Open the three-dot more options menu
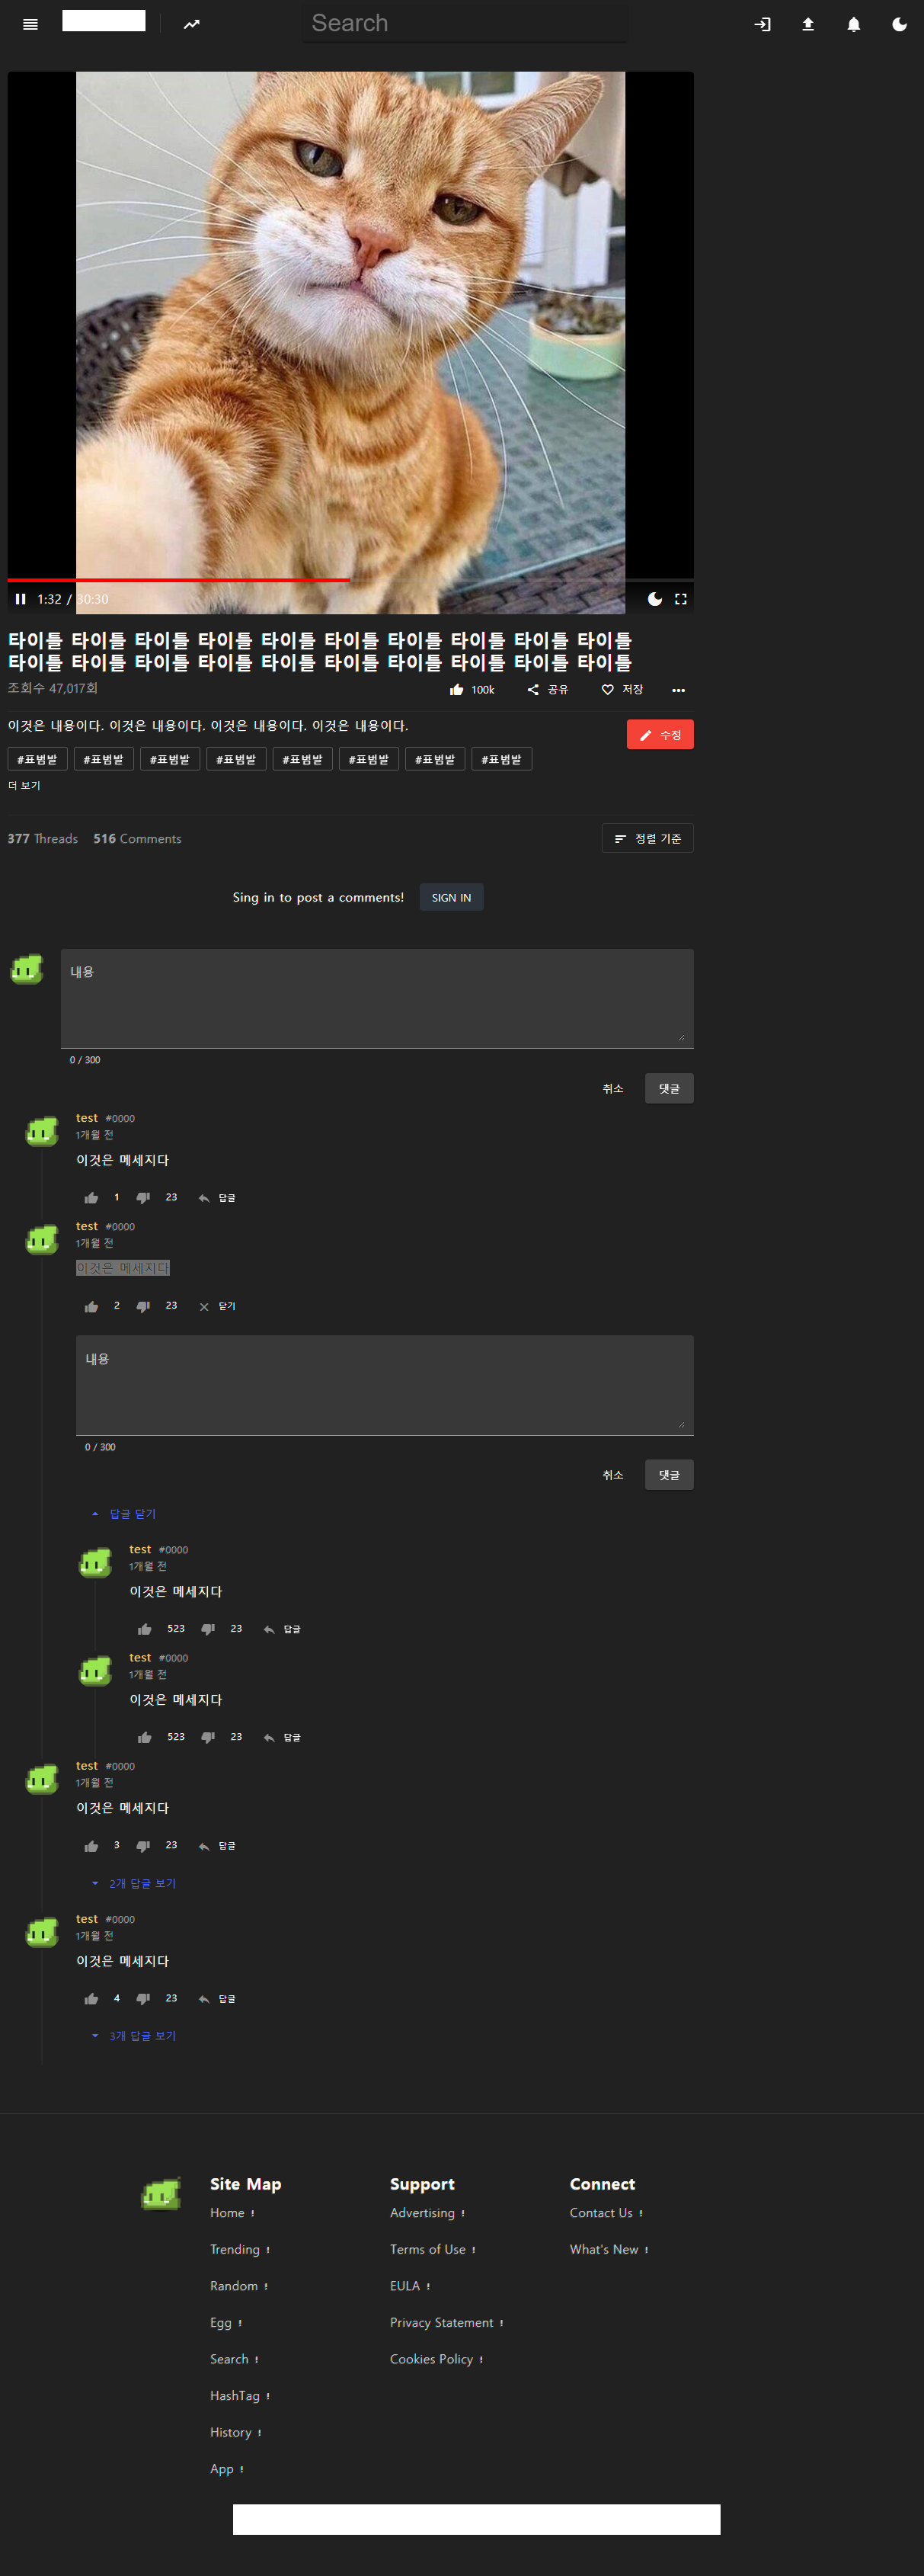Screen dimensions: 924x2576 pyautogui.click(x=678, y=690)
